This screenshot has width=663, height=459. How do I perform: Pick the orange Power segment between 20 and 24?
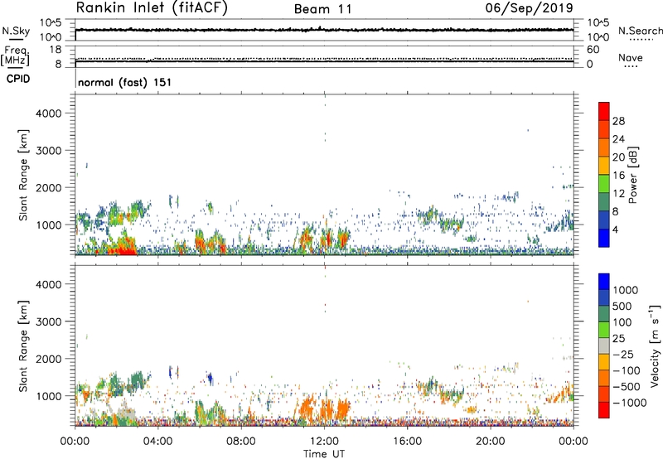(x=604, y=147)
